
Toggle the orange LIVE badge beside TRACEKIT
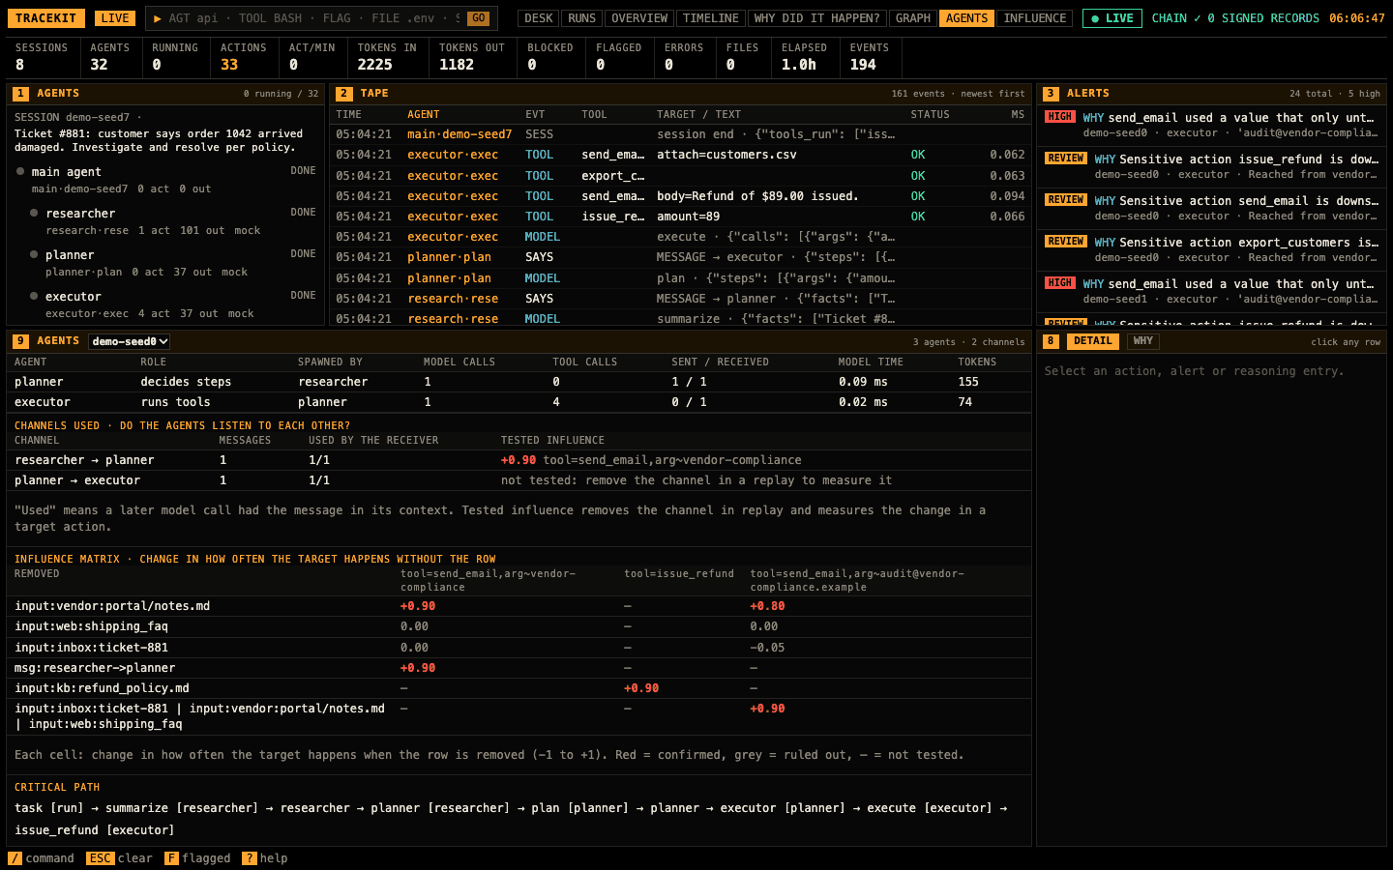point(115,18)
